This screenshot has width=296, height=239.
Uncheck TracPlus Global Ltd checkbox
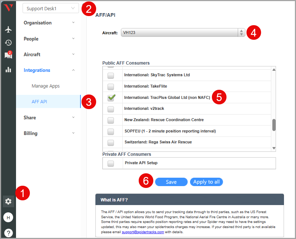(x=111, y=97)
